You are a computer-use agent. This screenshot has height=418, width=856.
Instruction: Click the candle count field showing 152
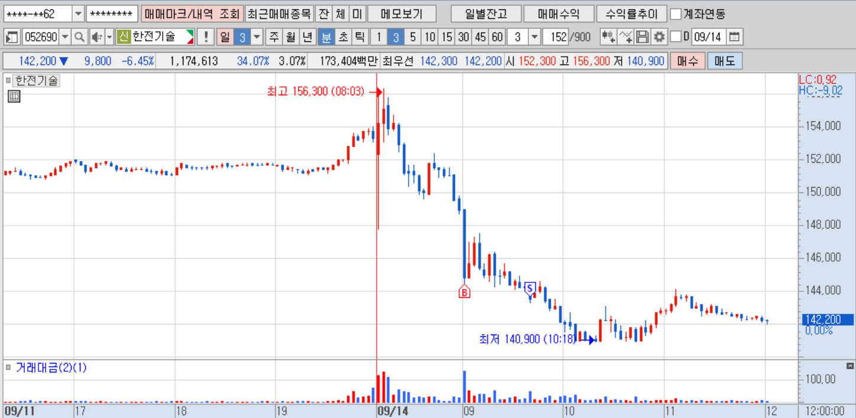555,37
